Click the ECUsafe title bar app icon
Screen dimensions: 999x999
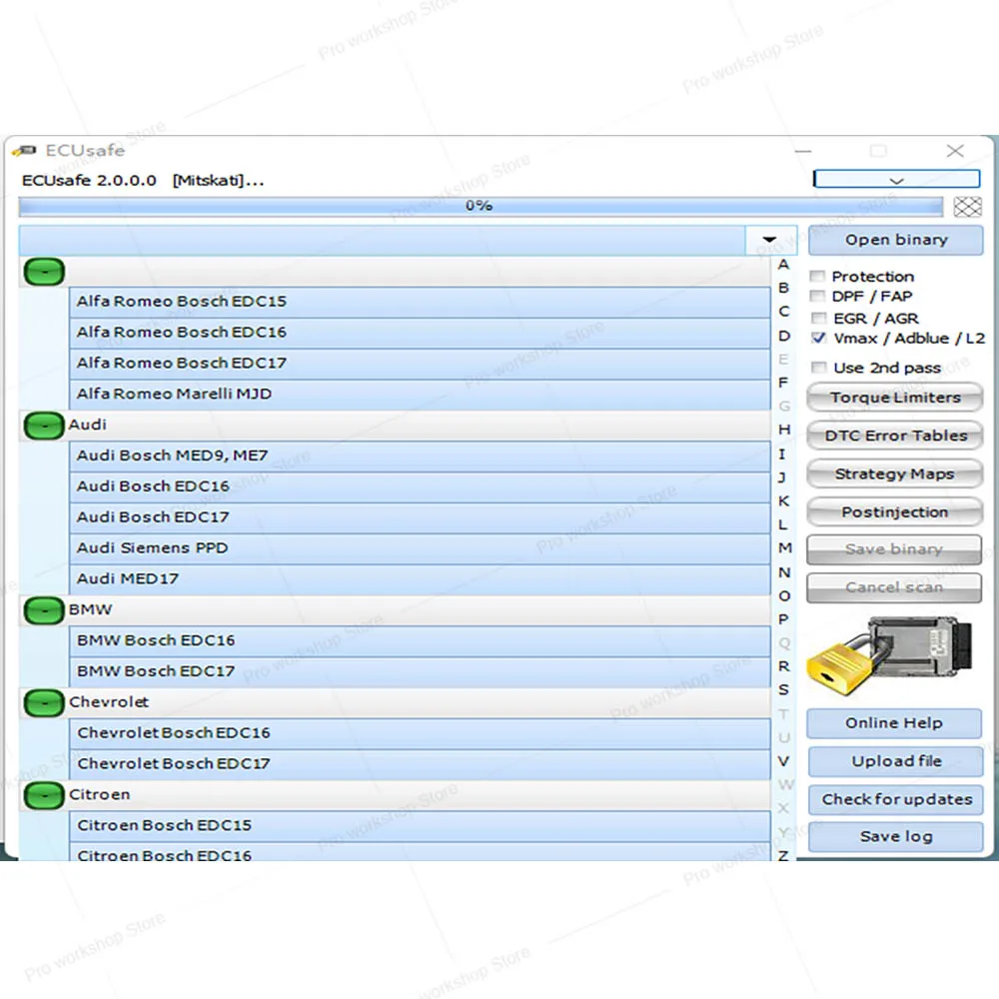(x=25, y=151)
